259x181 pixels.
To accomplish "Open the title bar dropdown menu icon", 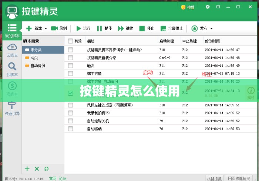I will point(218,7).
